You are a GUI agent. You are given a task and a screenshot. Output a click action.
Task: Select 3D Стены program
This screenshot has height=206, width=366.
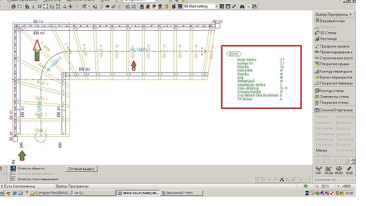click(x=326, y=33)
